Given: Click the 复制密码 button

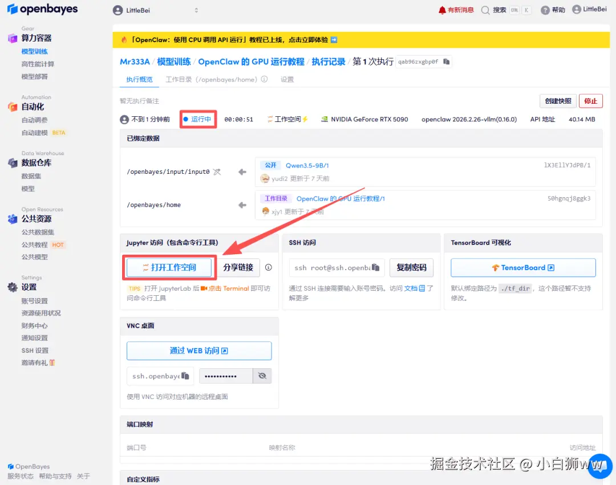Looking at the screenshot, I should [411, 268].
